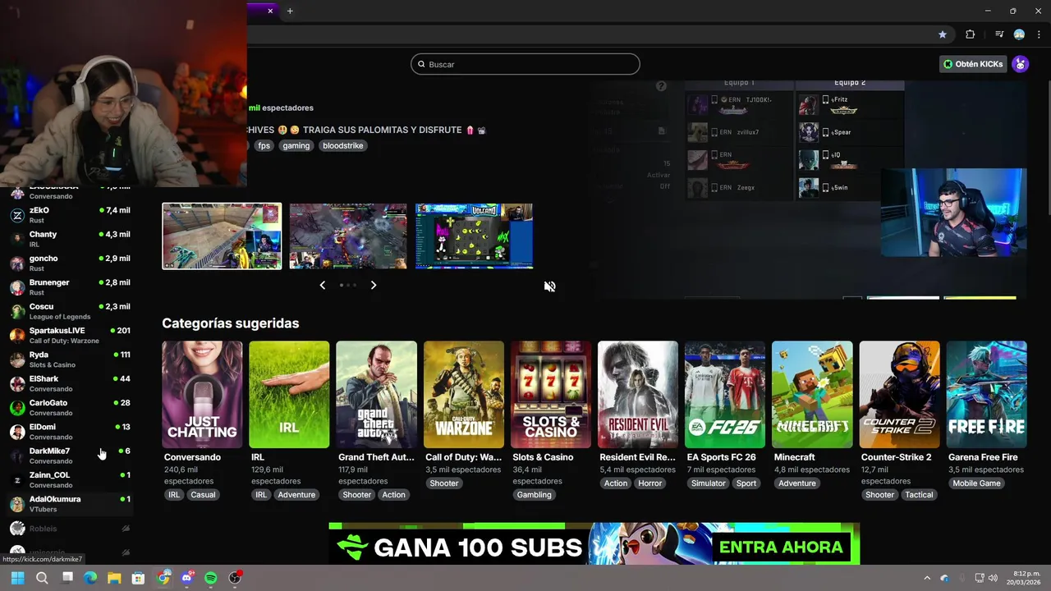
Task: Open DarkMike7 channel in sidebar
Action: click(x=70, y=456)
